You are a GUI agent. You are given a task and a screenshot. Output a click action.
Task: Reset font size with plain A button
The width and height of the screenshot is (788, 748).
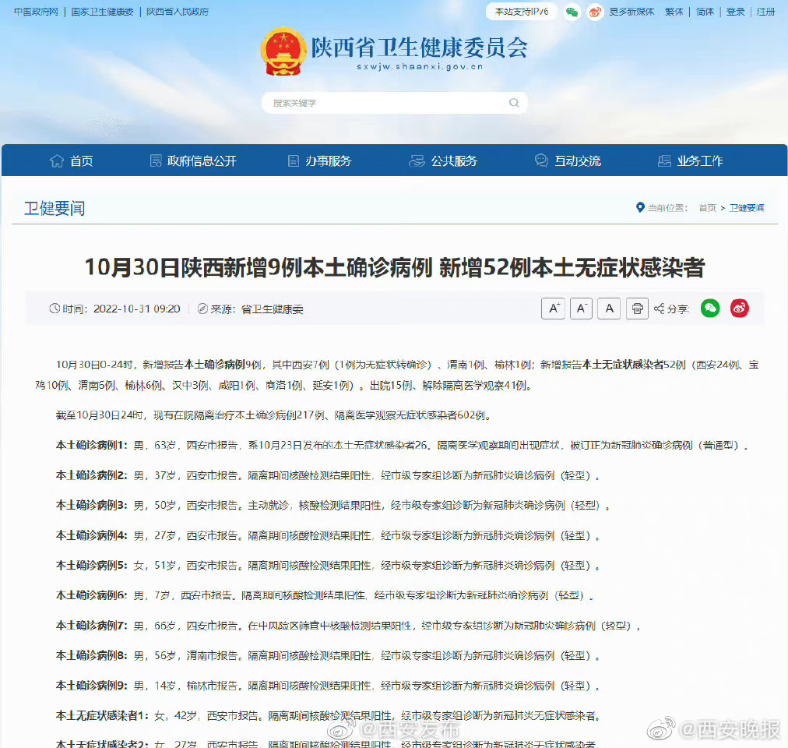click(x=609, y=309)
